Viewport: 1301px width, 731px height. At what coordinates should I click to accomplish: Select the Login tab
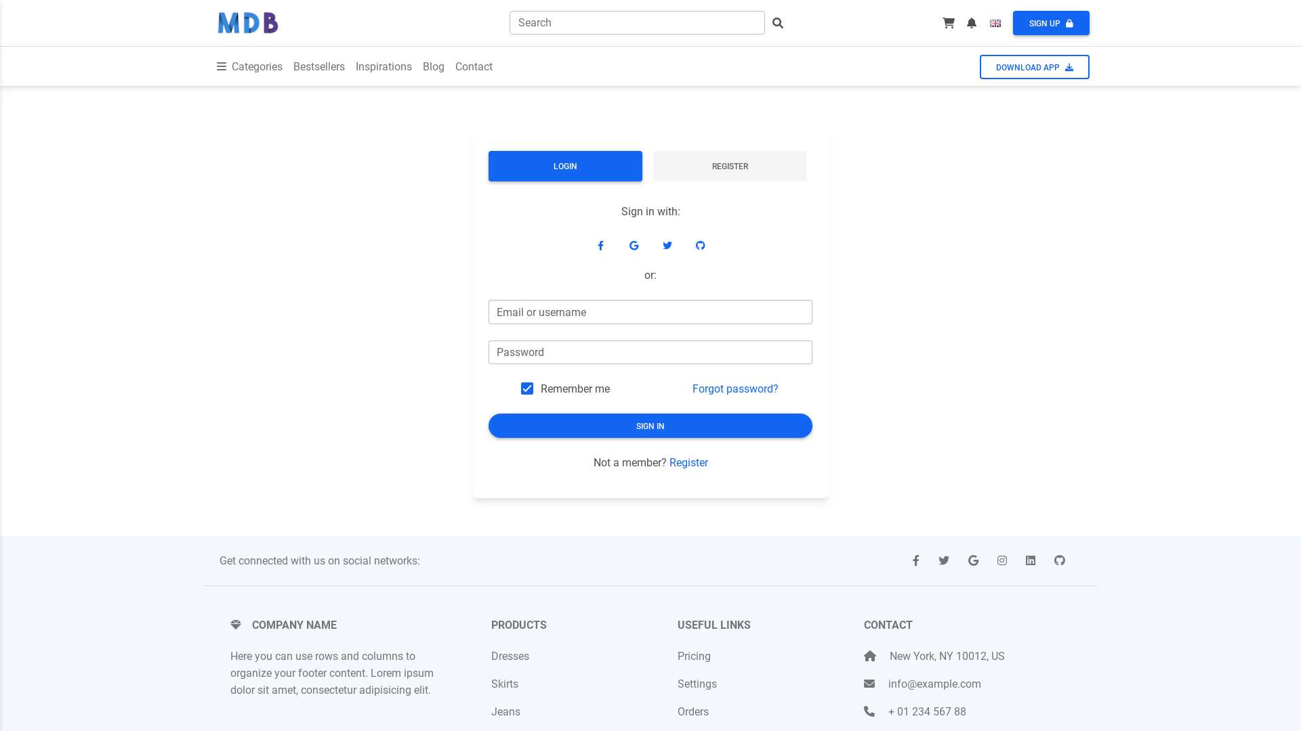tap(565, 167)
